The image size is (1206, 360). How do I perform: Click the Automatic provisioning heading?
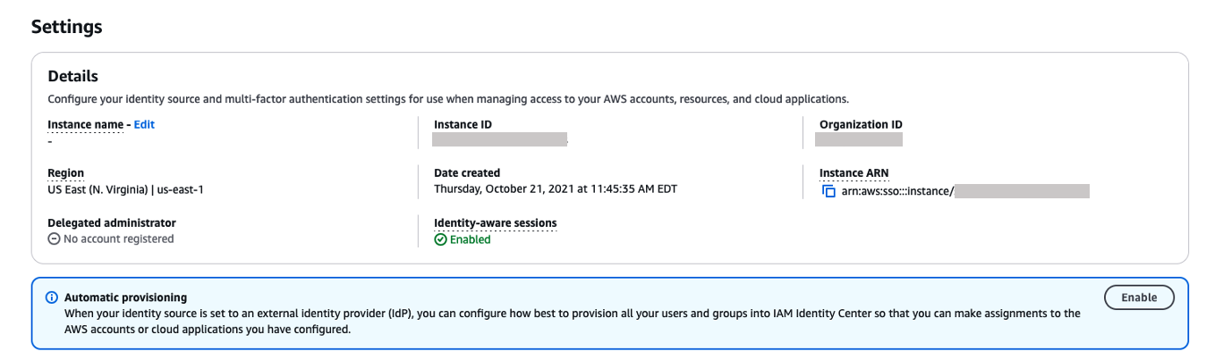tap(125, 297)
